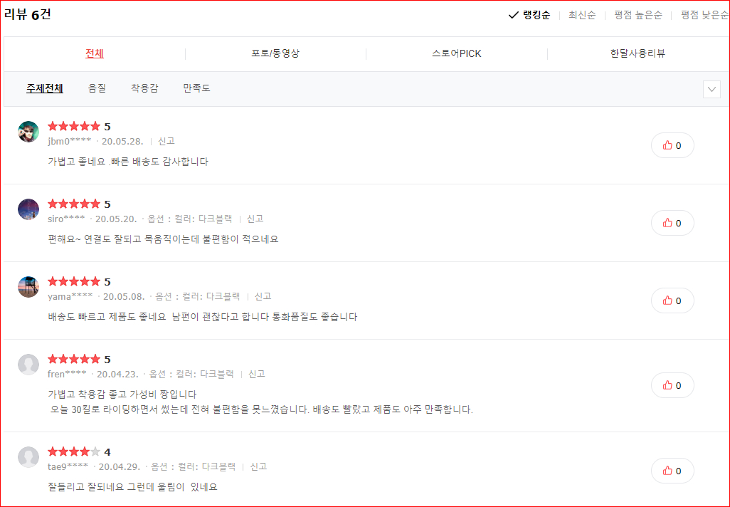
Task: Report jbm0****'s review via the 신고 link
Action: (x=166, y=141)
